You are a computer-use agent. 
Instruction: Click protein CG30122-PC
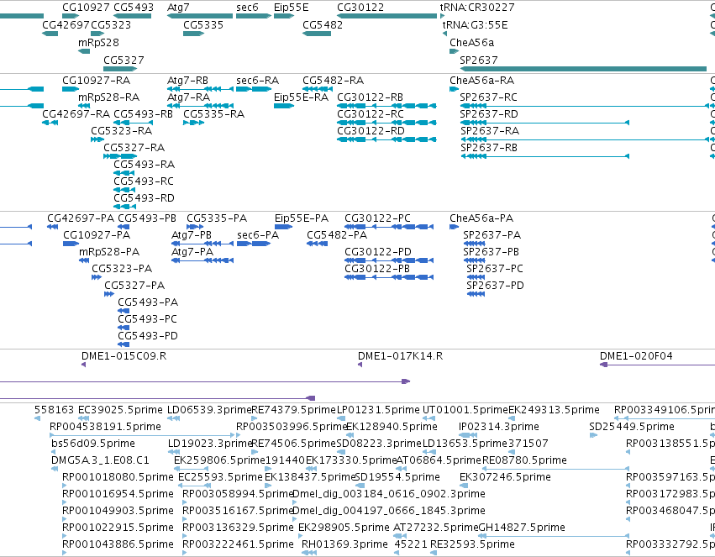point(389,227)
